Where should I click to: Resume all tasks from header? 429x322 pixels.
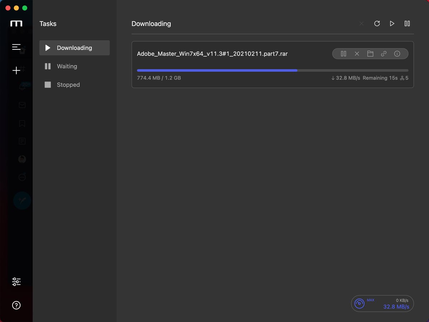392,24
